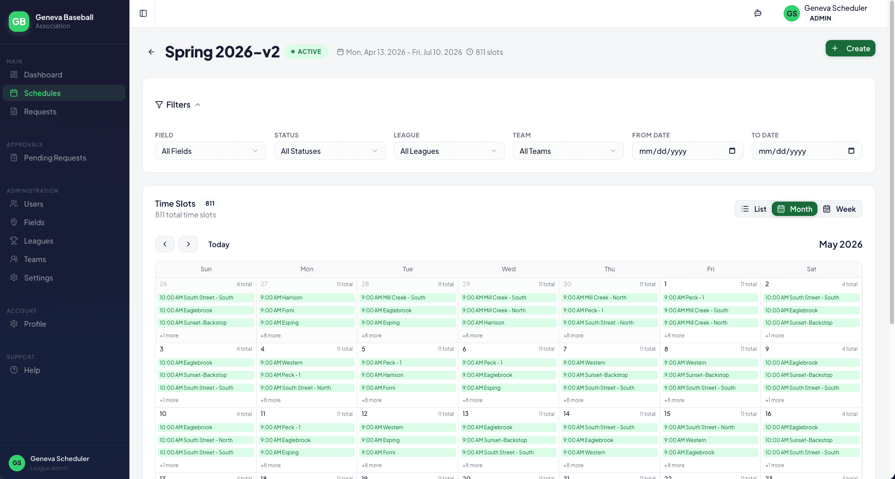Open the All Teams dropdown
Viewport: 895px width, 479px height.
[x=568, y=151]
